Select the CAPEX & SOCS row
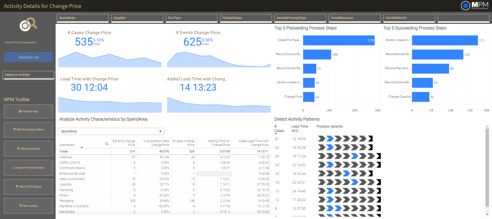The width and height of the screenshot is (492, 219). 164,163
